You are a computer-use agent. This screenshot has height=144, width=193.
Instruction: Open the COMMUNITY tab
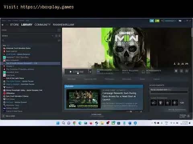43,25
